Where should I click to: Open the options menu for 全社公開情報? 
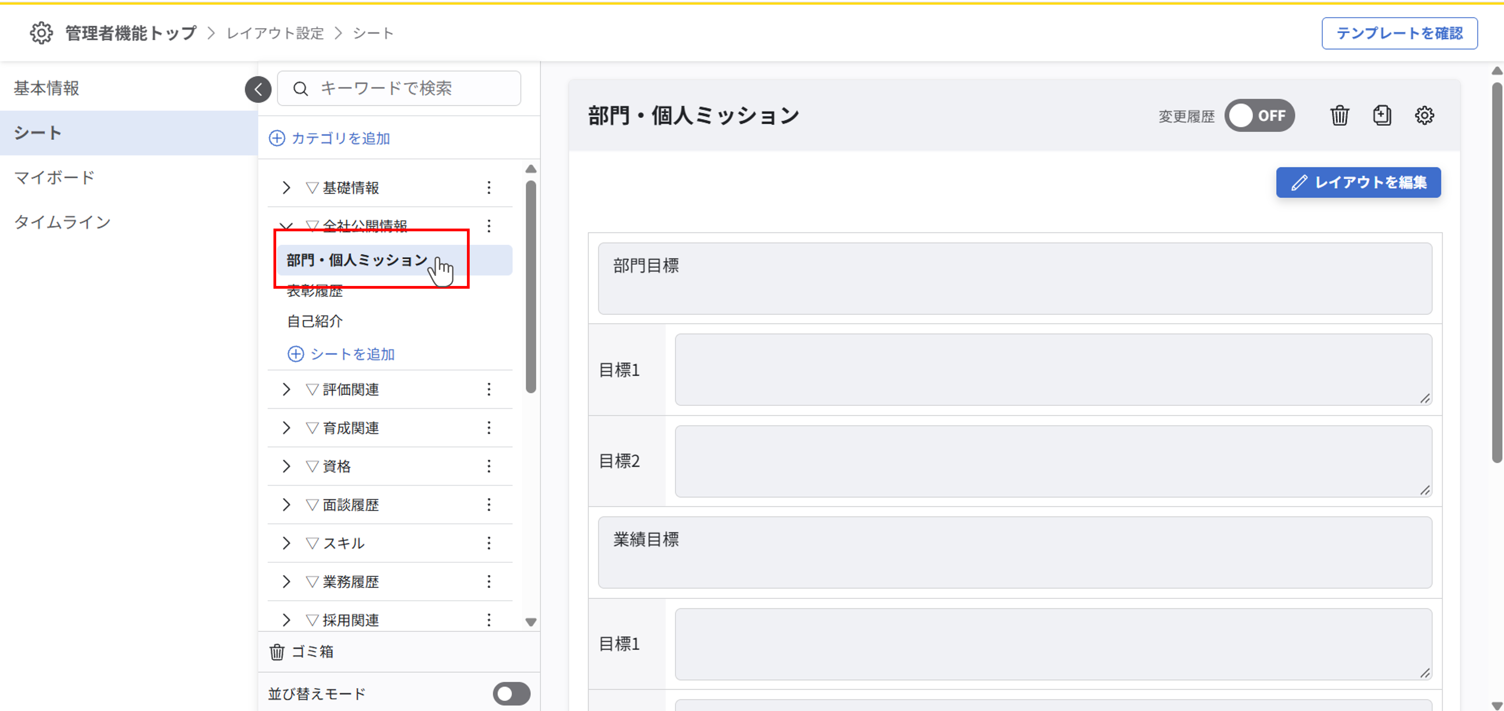click(489, 225)
